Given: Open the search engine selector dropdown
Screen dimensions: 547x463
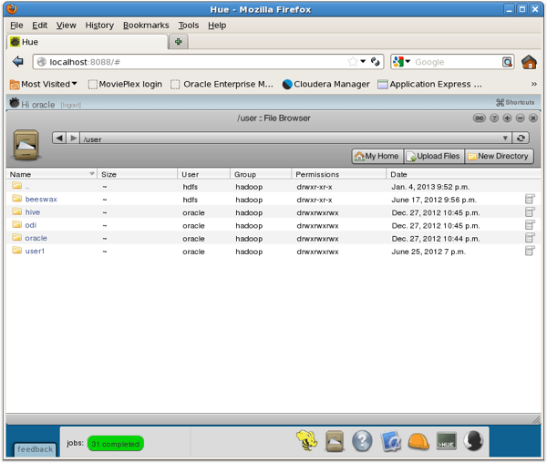Looking at the screenshot, I should [402, 62].
